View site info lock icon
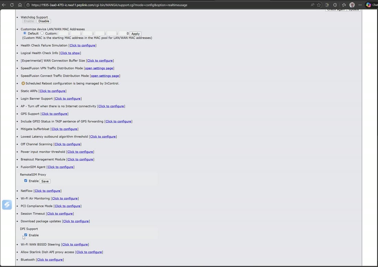Screen dimensions: 378x267 (x=28, y=5)
